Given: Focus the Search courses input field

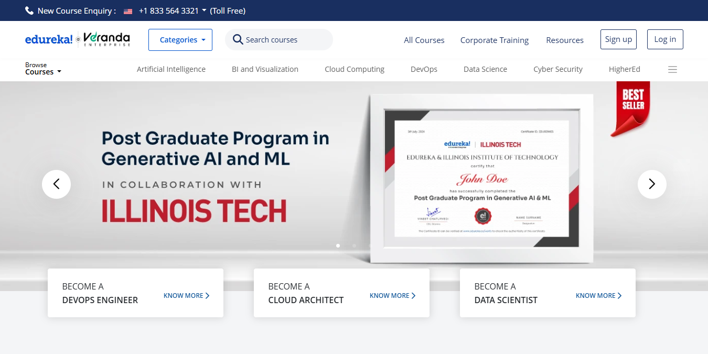Looking at the screenshot, I should pos(286,40).
